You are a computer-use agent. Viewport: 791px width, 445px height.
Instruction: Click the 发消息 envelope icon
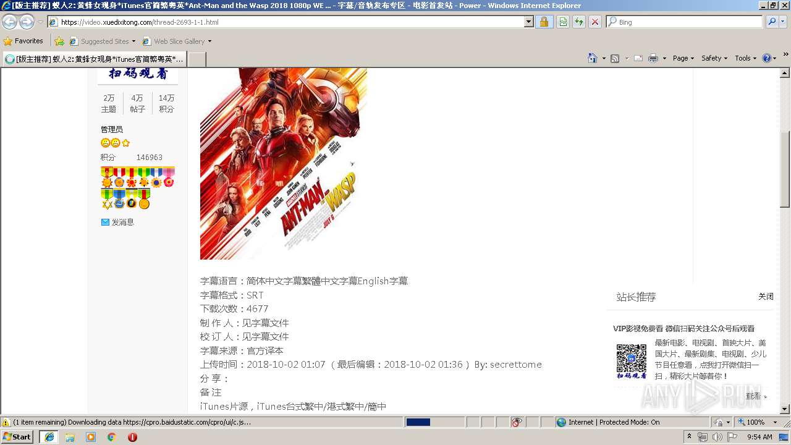(x=105, y=222)
